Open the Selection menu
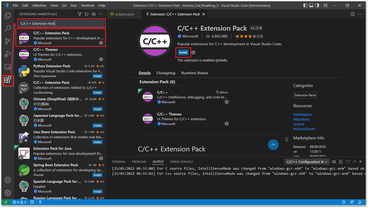The image size is (368, 208). pos(39,5)
